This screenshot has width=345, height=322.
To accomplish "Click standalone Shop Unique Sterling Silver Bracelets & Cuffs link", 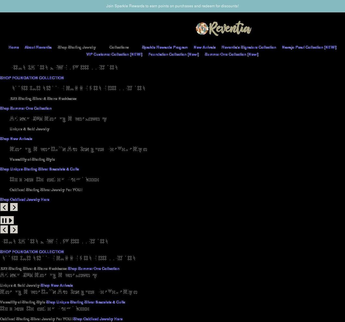I will point(39,169).
